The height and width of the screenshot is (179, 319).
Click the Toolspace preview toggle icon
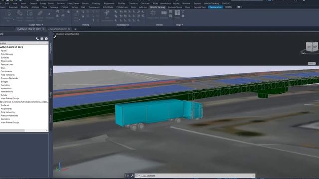click(x=37, y=39)
